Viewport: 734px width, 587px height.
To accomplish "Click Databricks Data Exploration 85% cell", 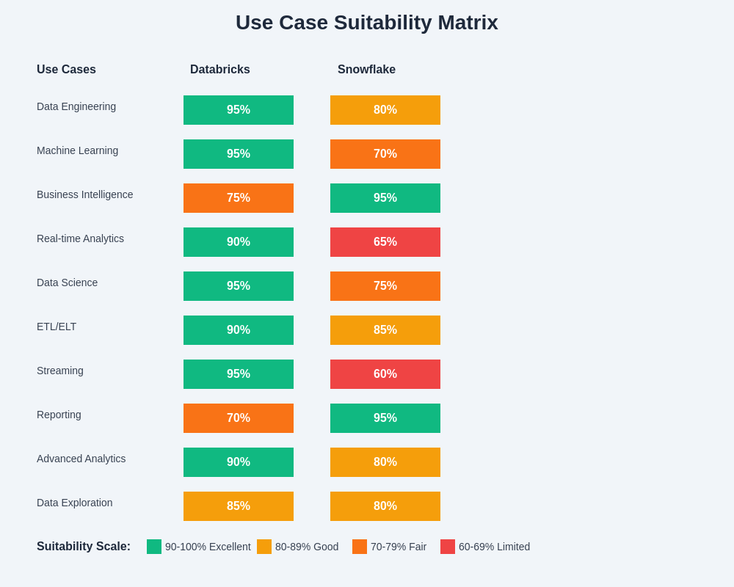I will coord(239,506).
